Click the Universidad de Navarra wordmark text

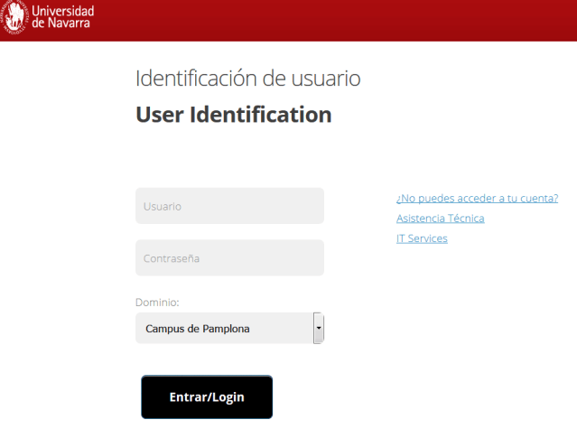click(x=62, y=16)
